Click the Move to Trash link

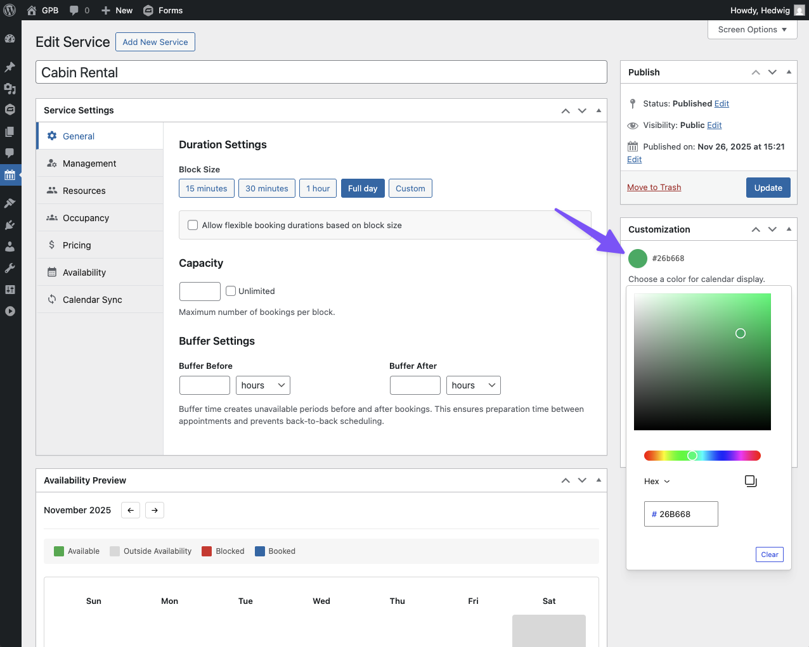(654, 188)
